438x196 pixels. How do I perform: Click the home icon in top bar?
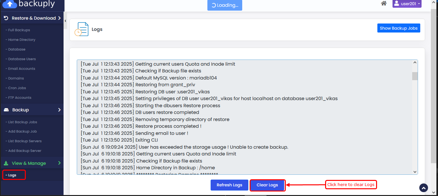tap(383, 4)
